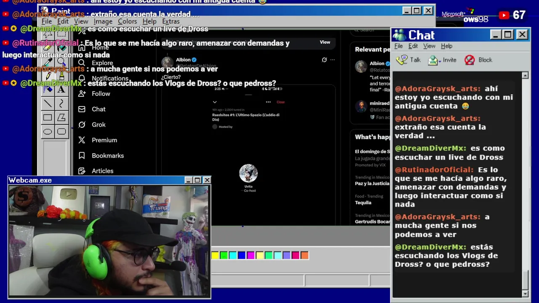Open the File menu in Chat window
Screen dimensions: 539x303
[398, 46]
